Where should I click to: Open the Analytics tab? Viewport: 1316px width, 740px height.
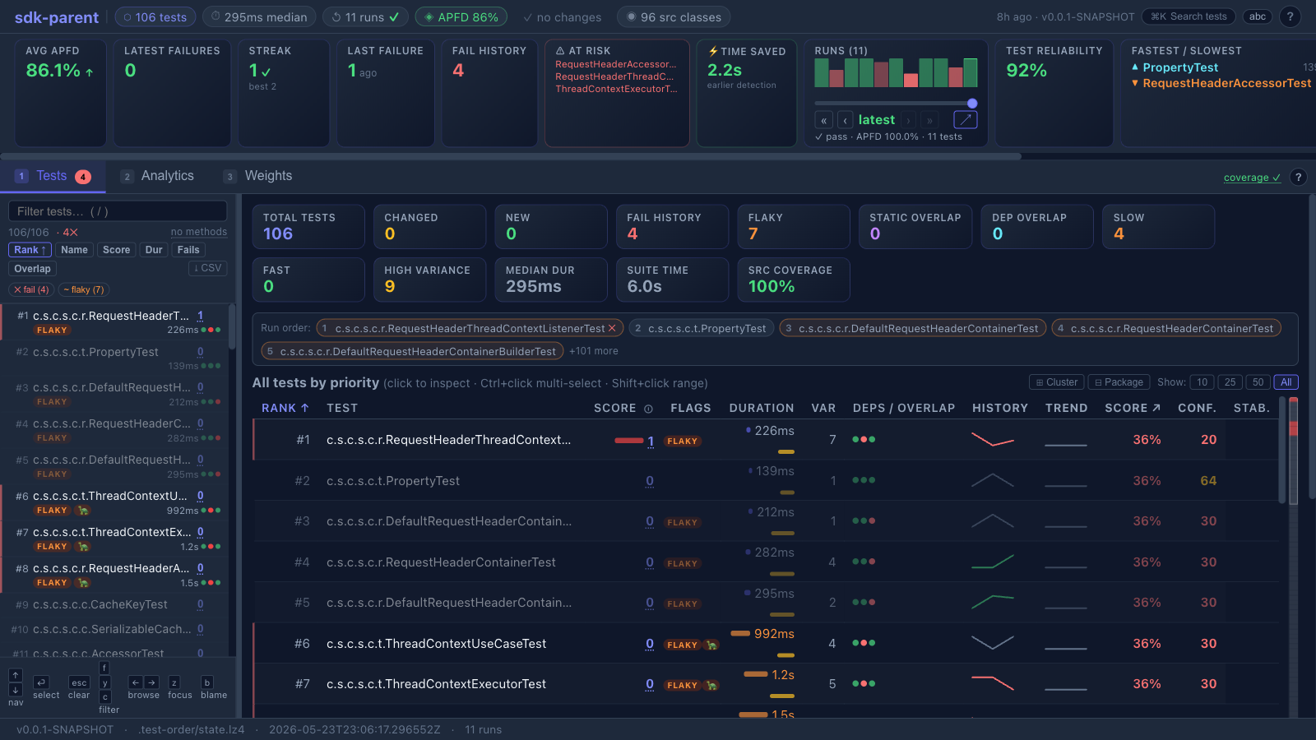(158, 176)
